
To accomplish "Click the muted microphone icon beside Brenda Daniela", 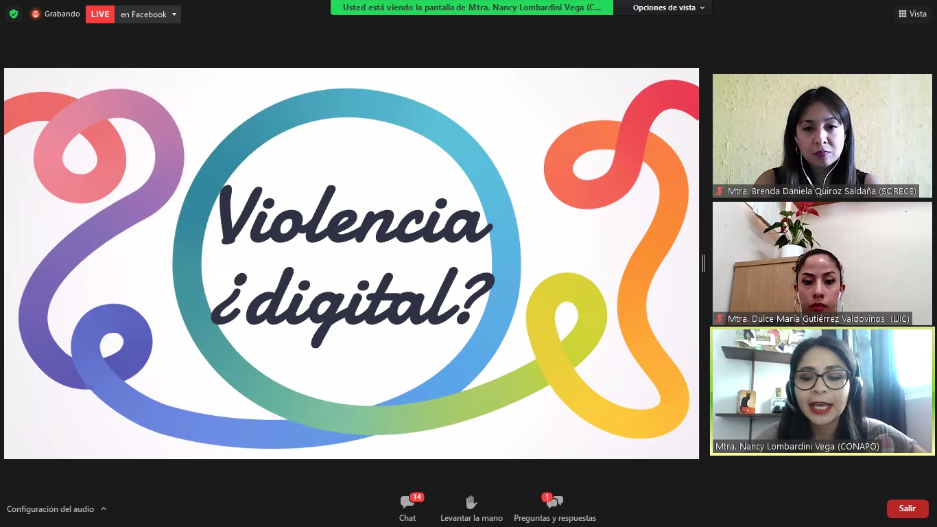I will (x=720, y=191).
